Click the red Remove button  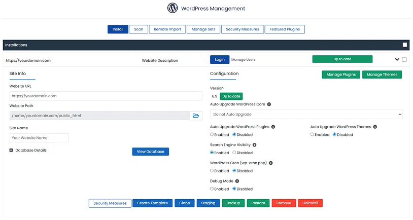(284, 203)
